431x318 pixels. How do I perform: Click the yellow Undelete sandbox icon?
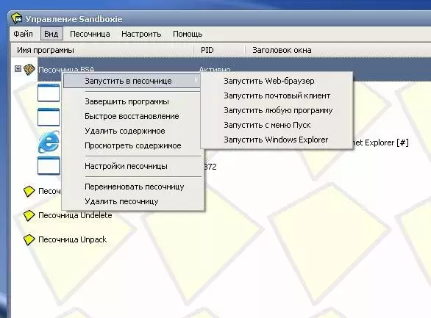click(29, 215)
